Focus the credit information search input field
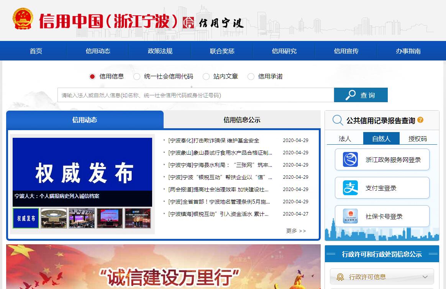446x289 pixels. [x=195, y=95]
